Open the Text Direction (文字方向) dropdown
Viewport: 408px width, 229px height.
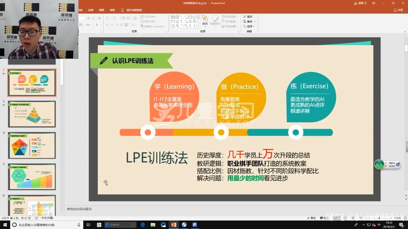(x=149, y=17)
